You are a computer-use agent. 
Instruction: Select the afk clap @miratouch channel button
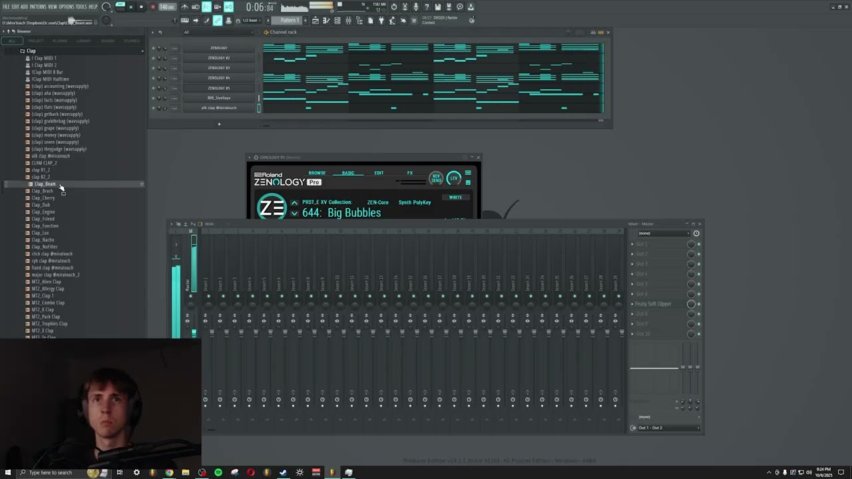[x=219, y=108]
